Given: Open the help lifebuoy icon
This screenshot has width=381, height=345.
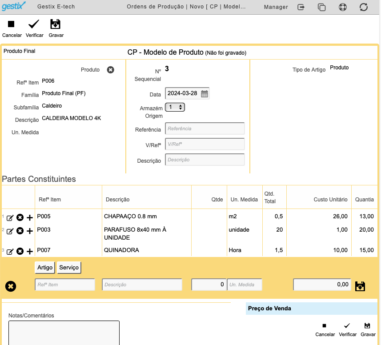Looking at the screenshot, I should tap(343, 7).
